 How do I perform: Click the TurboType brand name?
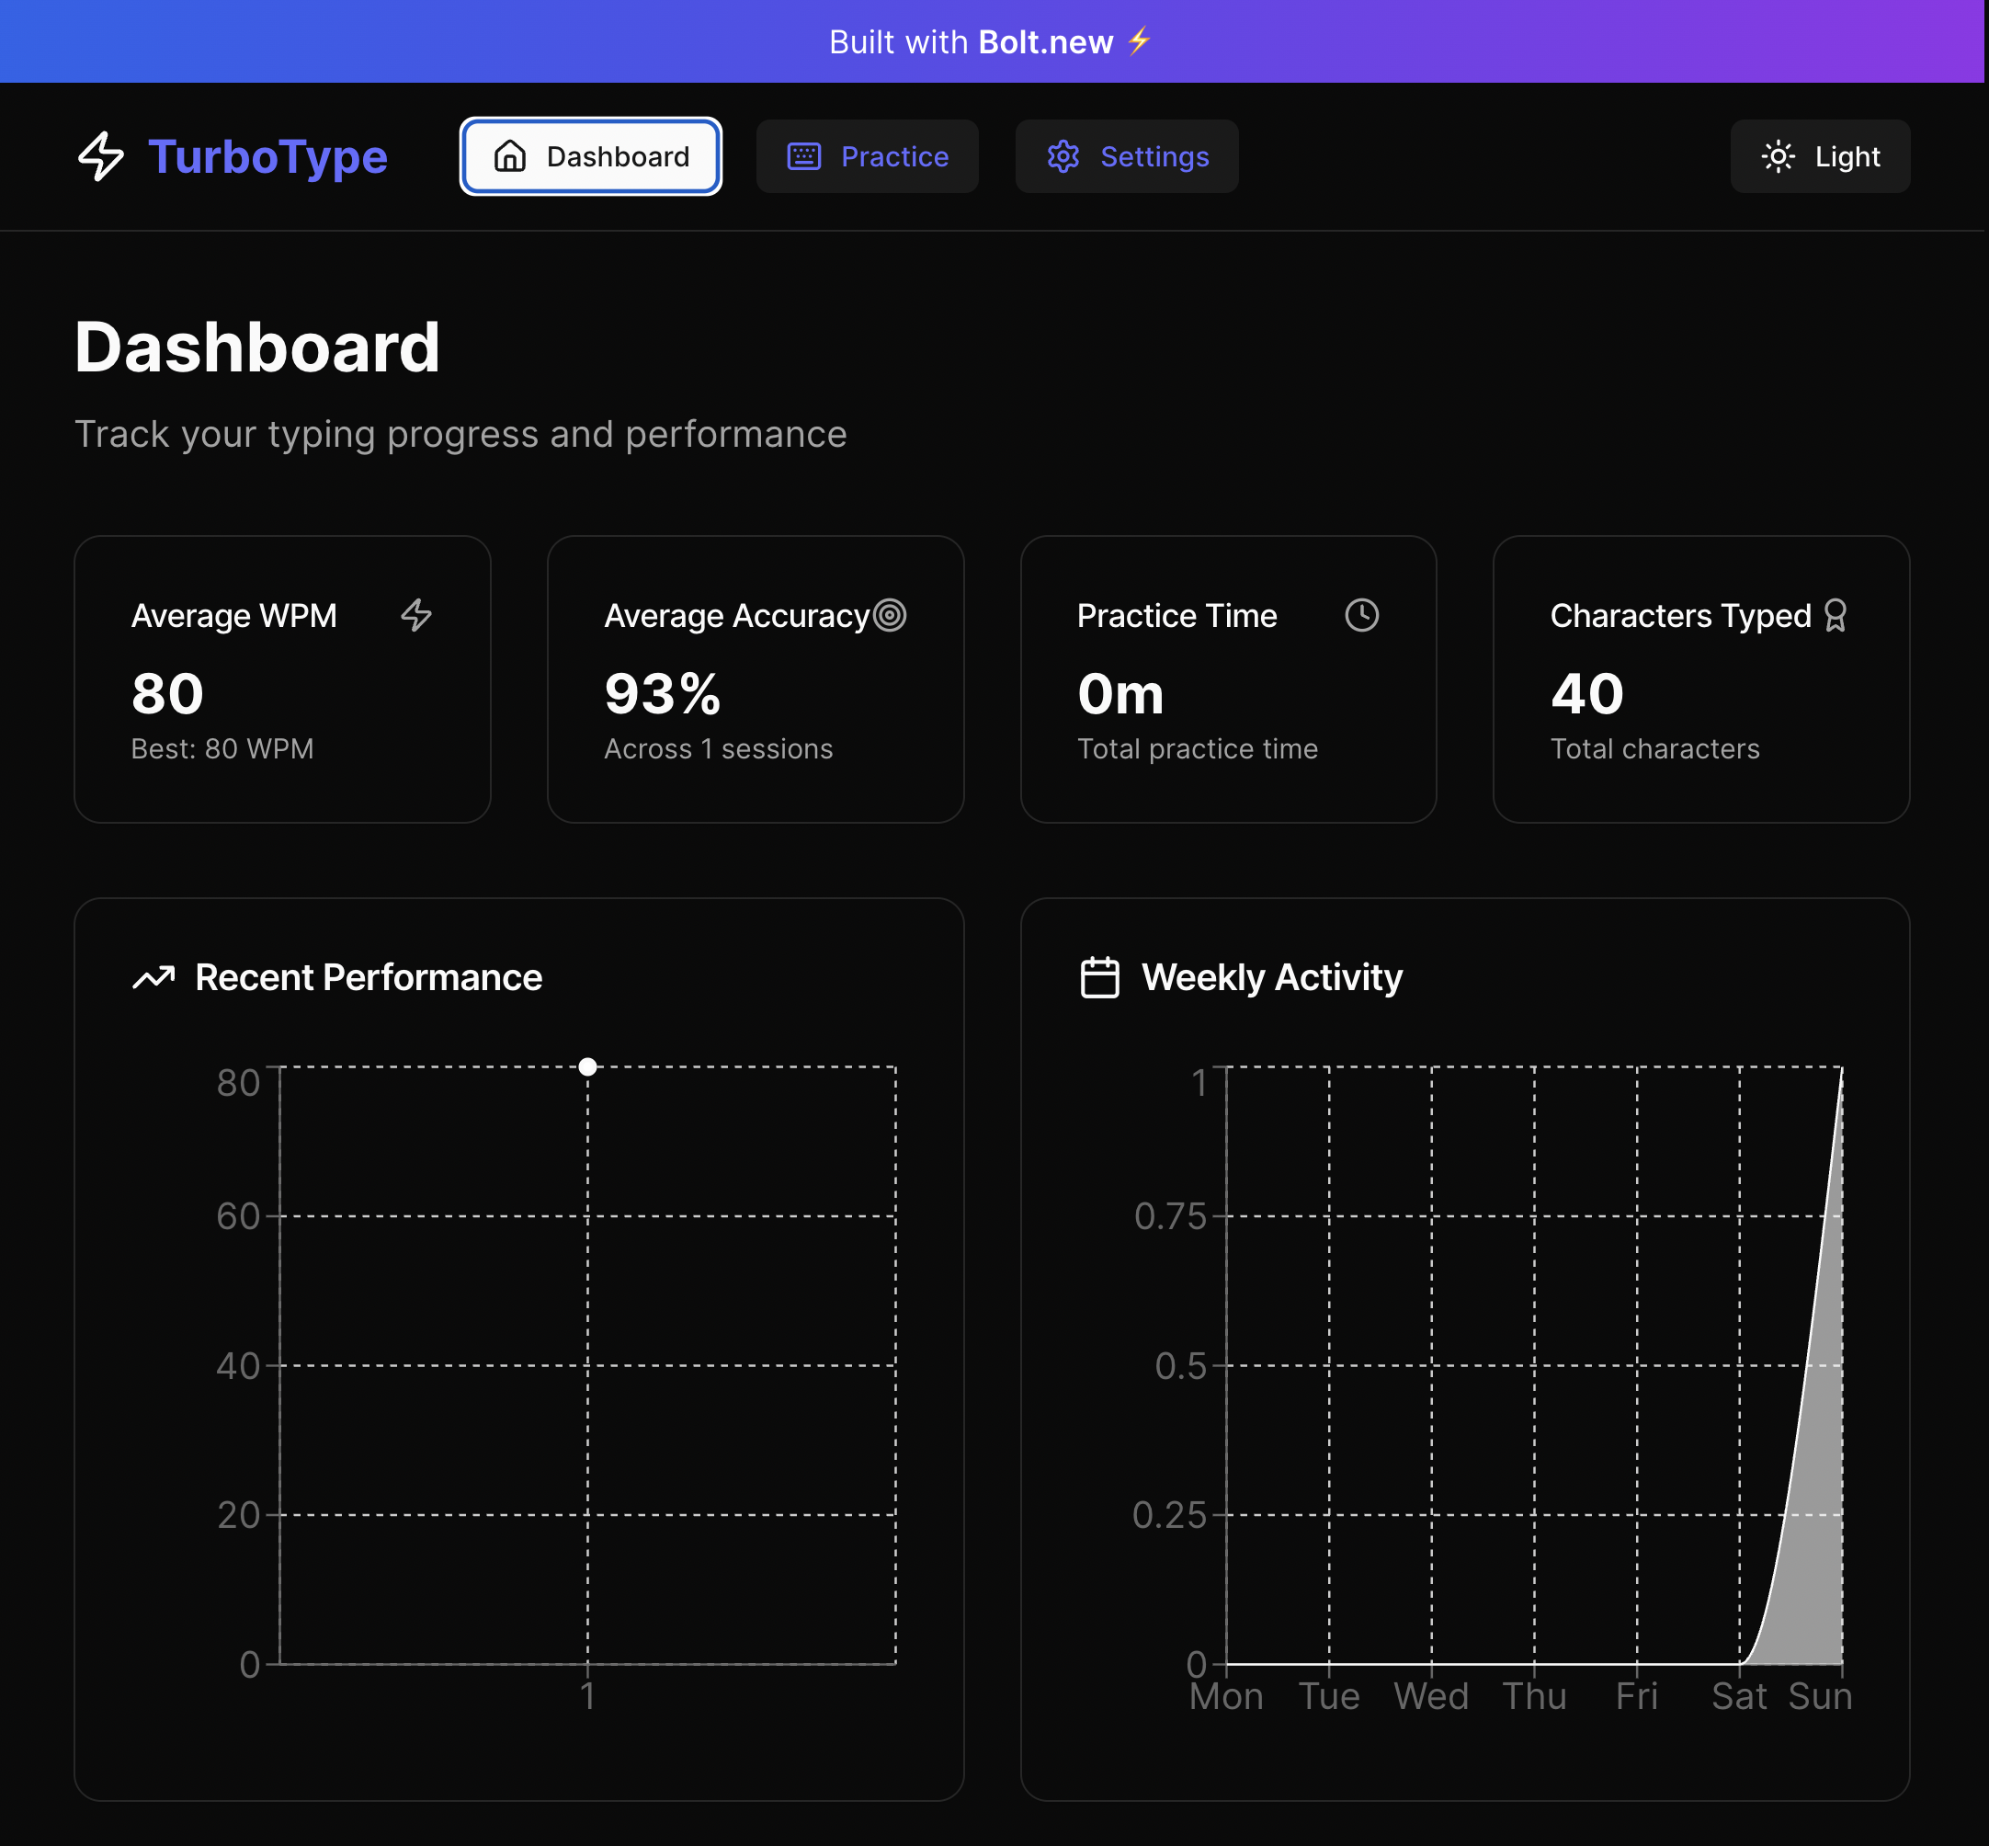267,157
